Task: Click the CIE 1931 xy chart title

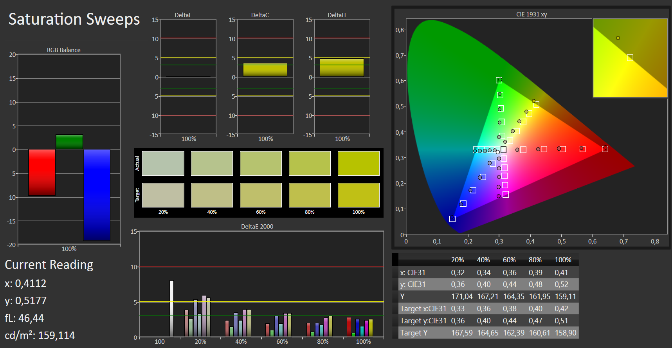Action: pyautogui.click(x=531, y=14)
